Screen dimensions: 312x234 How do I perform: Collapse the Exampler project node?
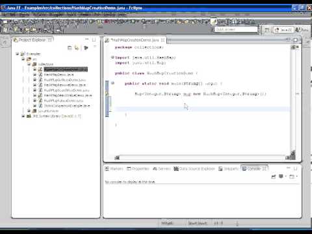point(18,54)
